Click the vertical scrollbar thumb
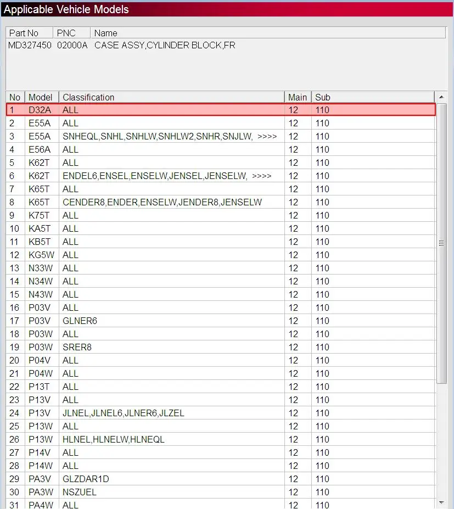The image size is (454, 509). tap(441, 243)
